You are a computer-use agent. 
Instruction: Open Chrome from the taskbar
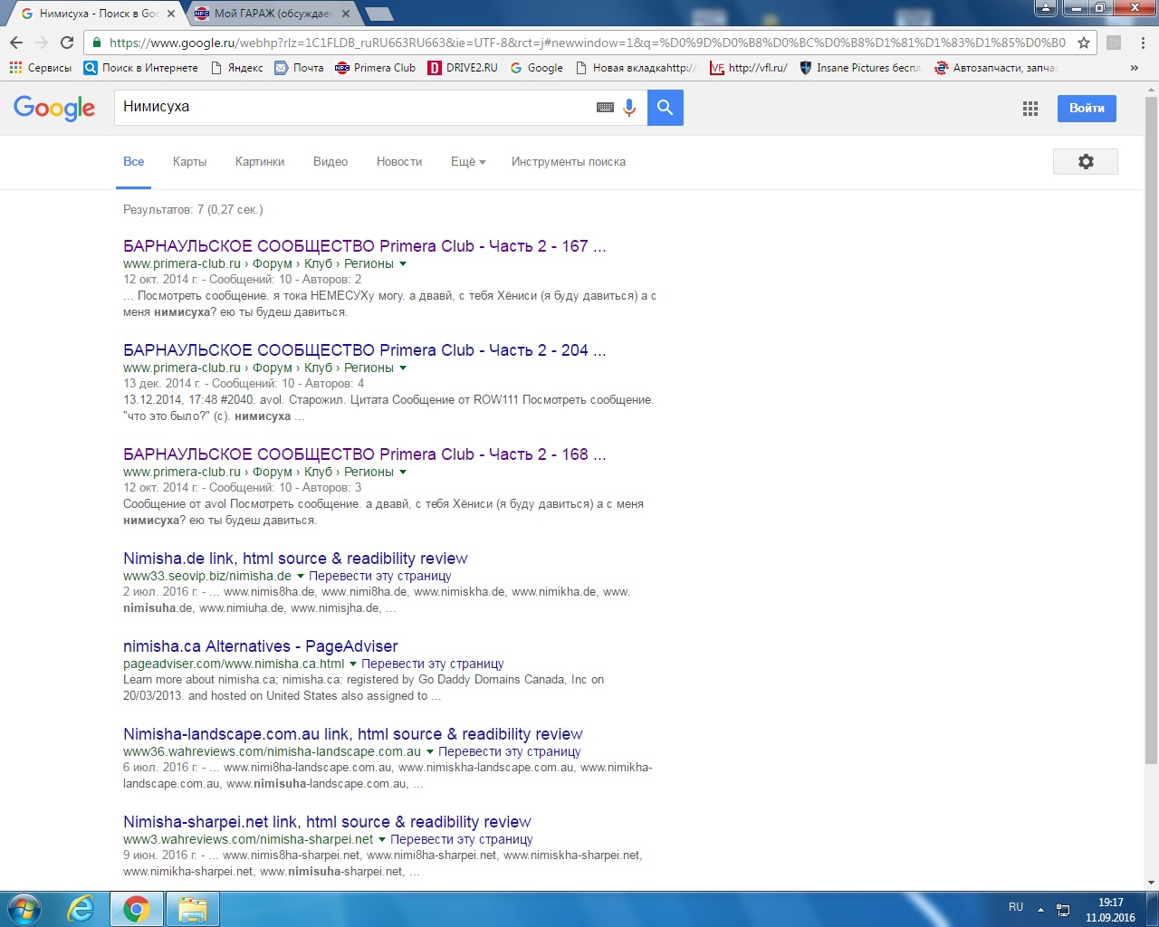click(137, 909)
